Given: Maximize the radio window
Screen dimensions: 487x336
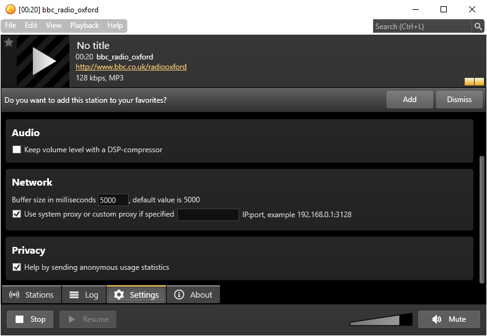Looking at the screenshot, I should tap(444, 9).
